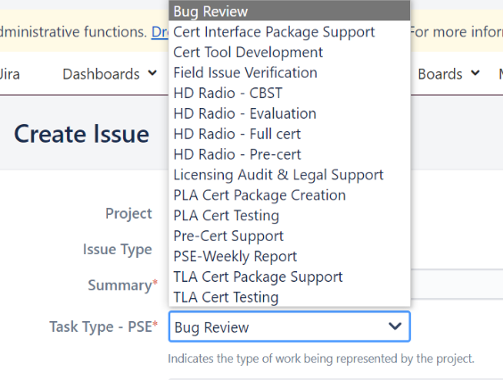The image size is (503, 380).
Task: Pick PLA Cert Package Creation option
Action: coord(289,195)
